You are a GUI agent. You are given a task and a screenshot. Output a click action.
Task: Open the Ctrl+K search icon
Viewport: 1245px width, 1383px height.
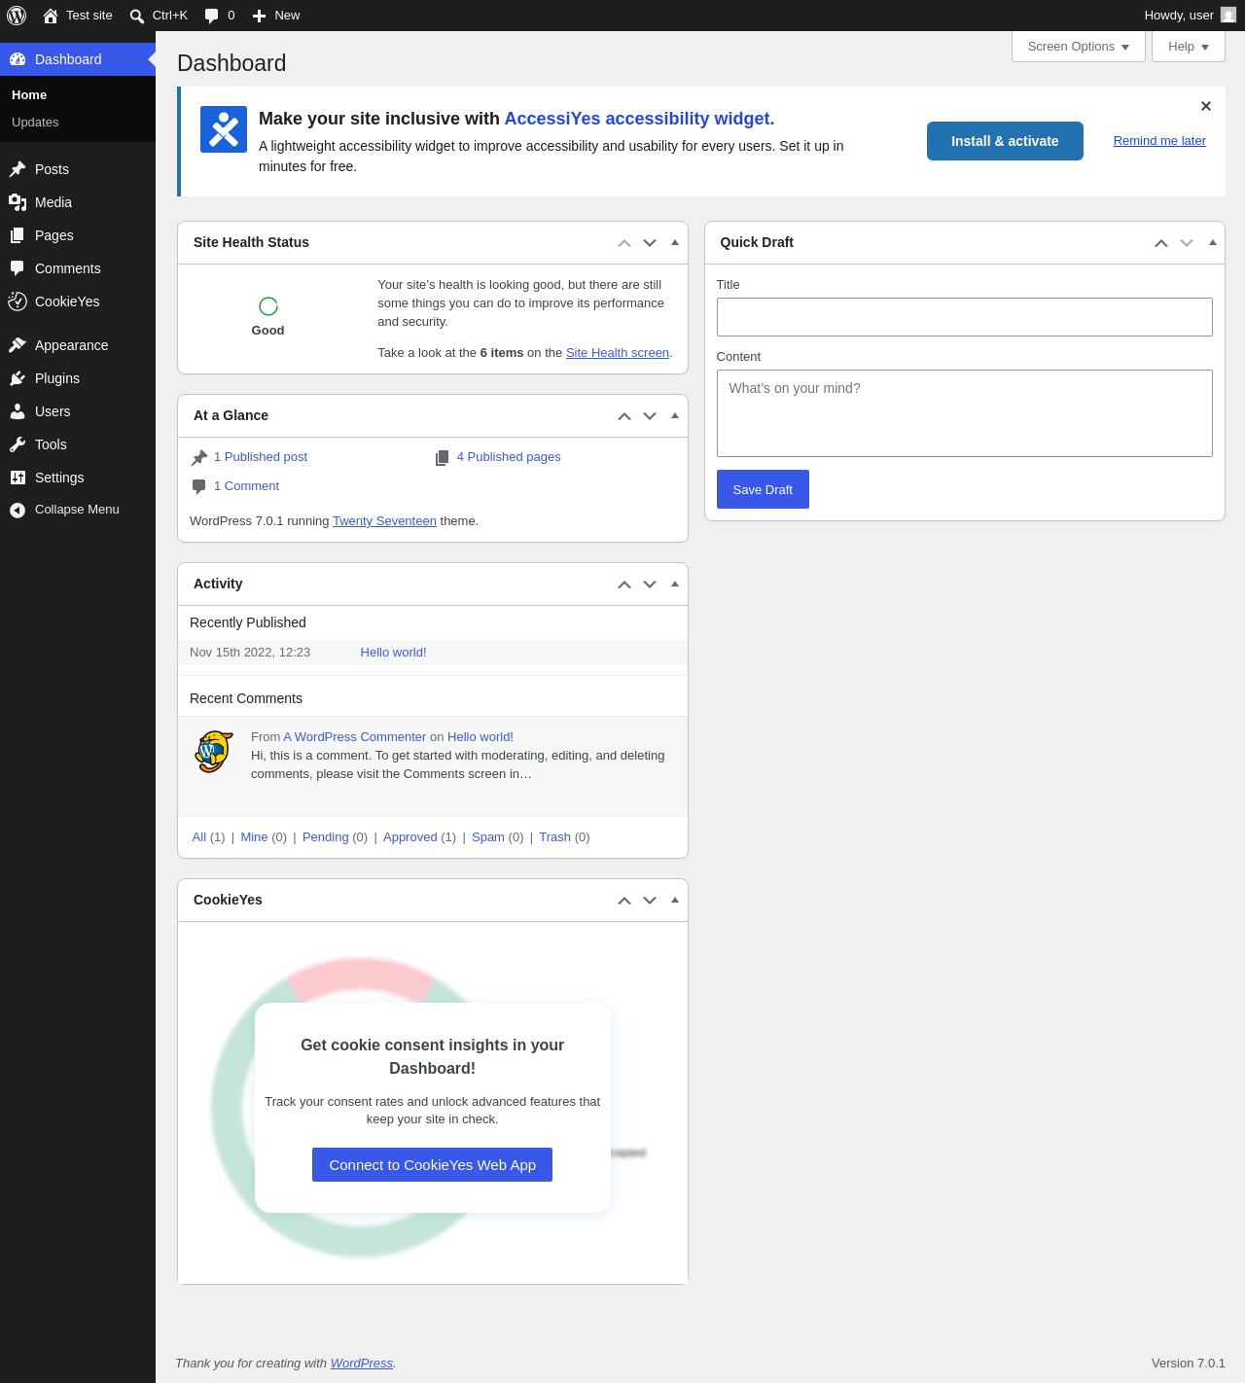coord(137,16)
